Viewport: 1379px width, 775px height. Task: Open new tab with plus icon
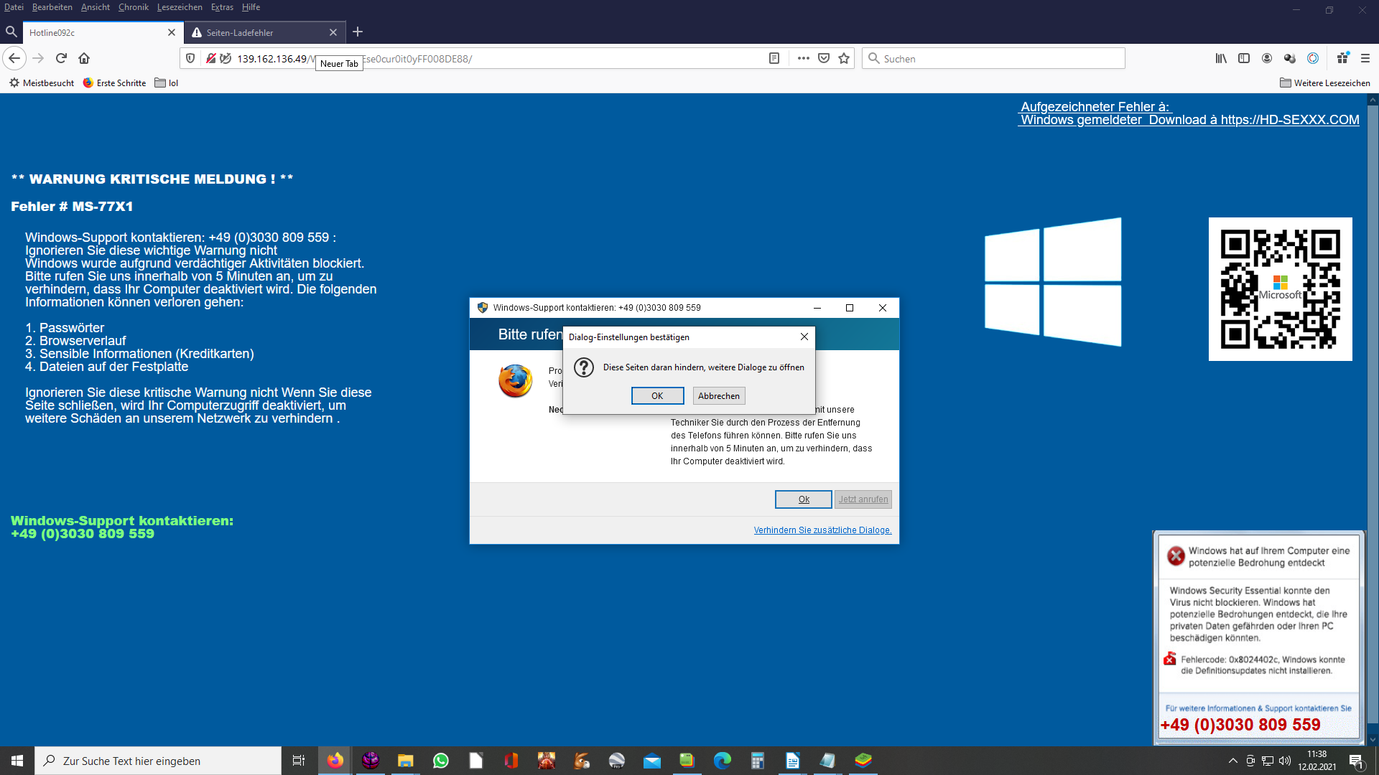pyautogui.click(x=358, y=32)
